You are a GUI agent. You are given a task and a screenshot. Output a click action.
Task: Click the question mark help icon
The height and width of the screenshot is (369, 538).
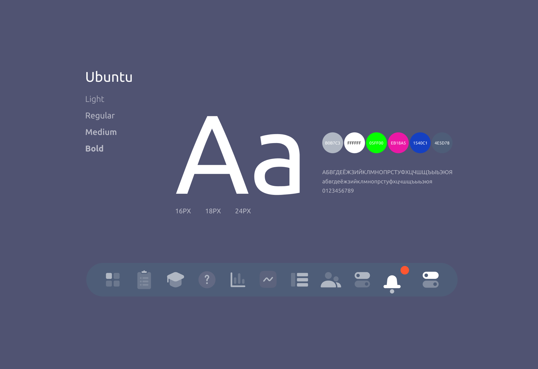pos(207,279)
